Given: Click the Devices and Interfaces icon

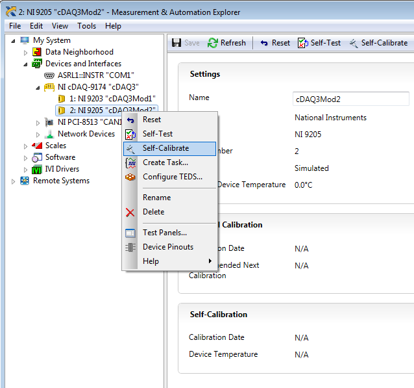Looking at the screenshot, I should tap(37, 64).
